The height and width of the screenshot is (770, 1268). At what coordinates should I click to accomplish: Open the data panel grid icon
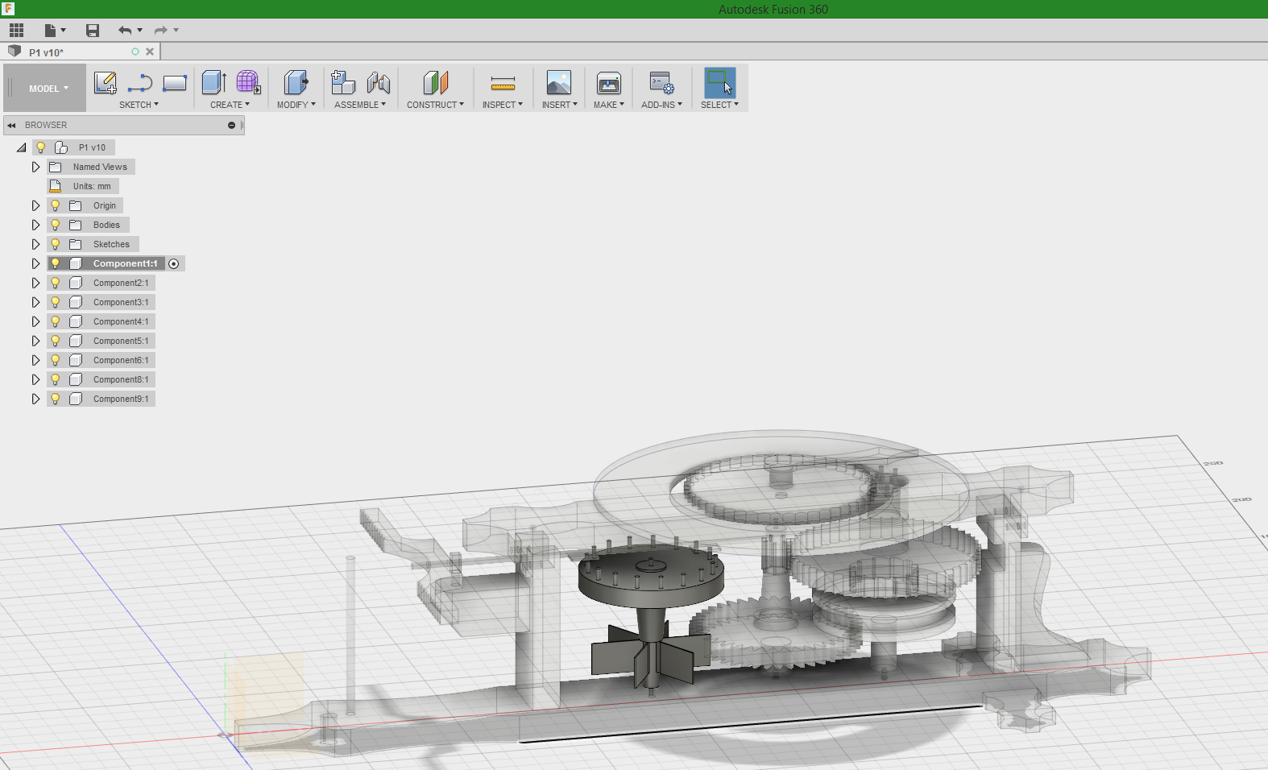[x=16, y=31]
